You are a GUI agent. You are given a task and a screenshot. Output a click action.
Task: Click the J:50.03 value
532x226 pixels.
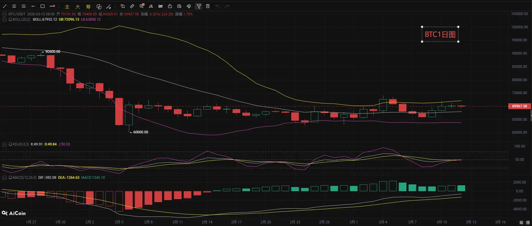click(64, 144)
